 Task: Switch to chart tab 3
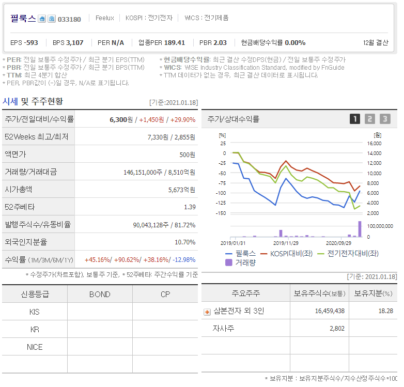click(x=385, y=119)
